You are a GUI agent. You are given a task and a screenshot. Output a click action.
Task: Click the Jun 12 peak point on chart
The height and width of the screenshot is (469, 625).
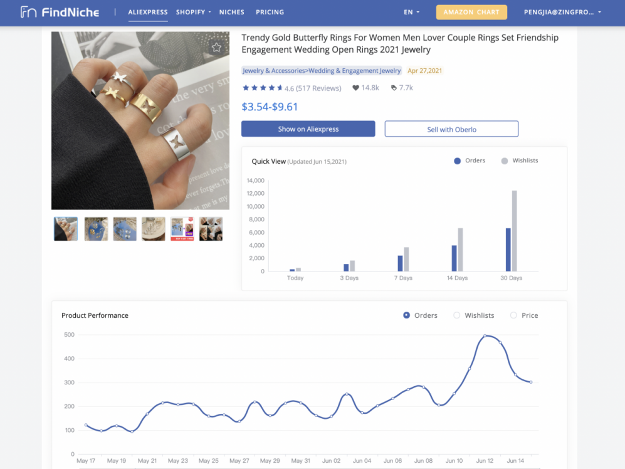point(485,336)
